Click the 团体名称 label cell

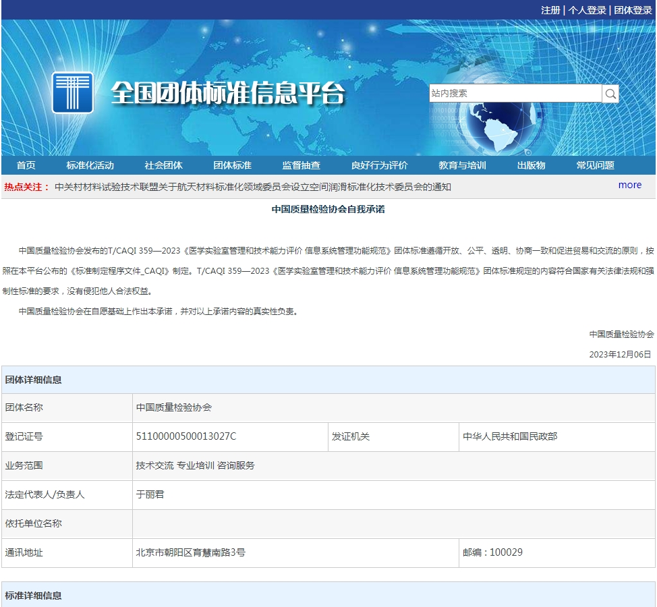coord(67,407)
